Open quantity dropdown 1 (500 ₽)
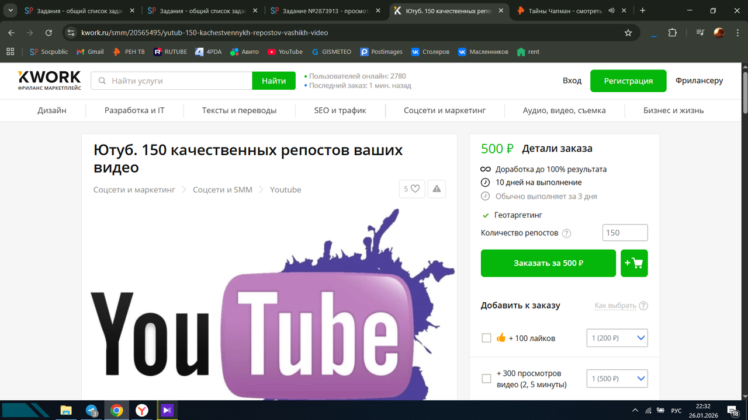 point(617,379)
